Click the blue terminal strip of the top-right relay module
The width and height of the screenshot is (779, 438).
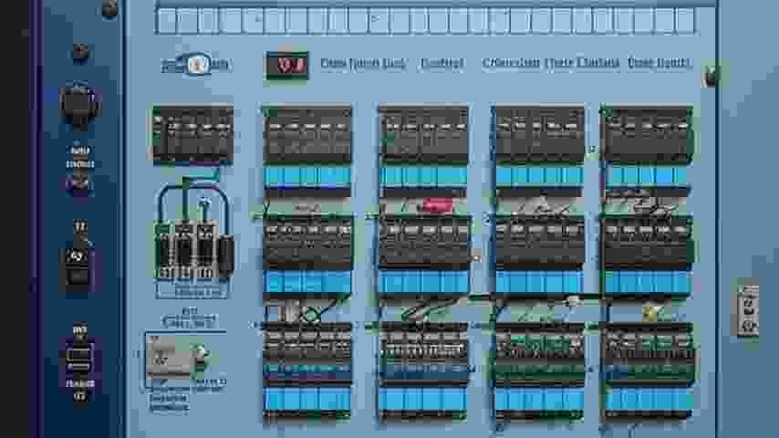tap(647, 175)
